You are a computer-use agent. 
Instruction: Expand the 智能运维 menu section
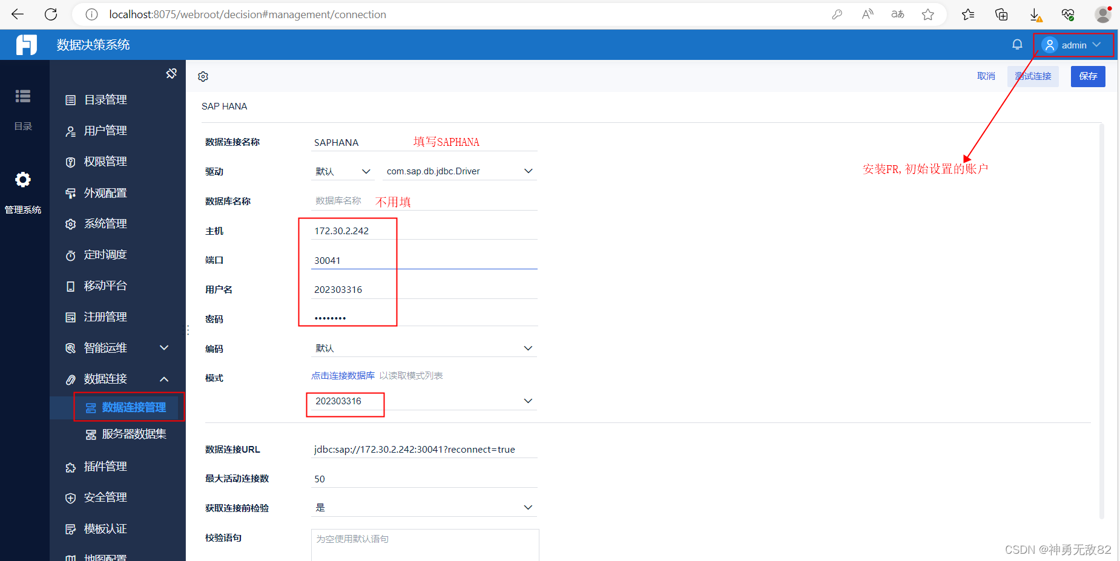(x=163, y=347)
